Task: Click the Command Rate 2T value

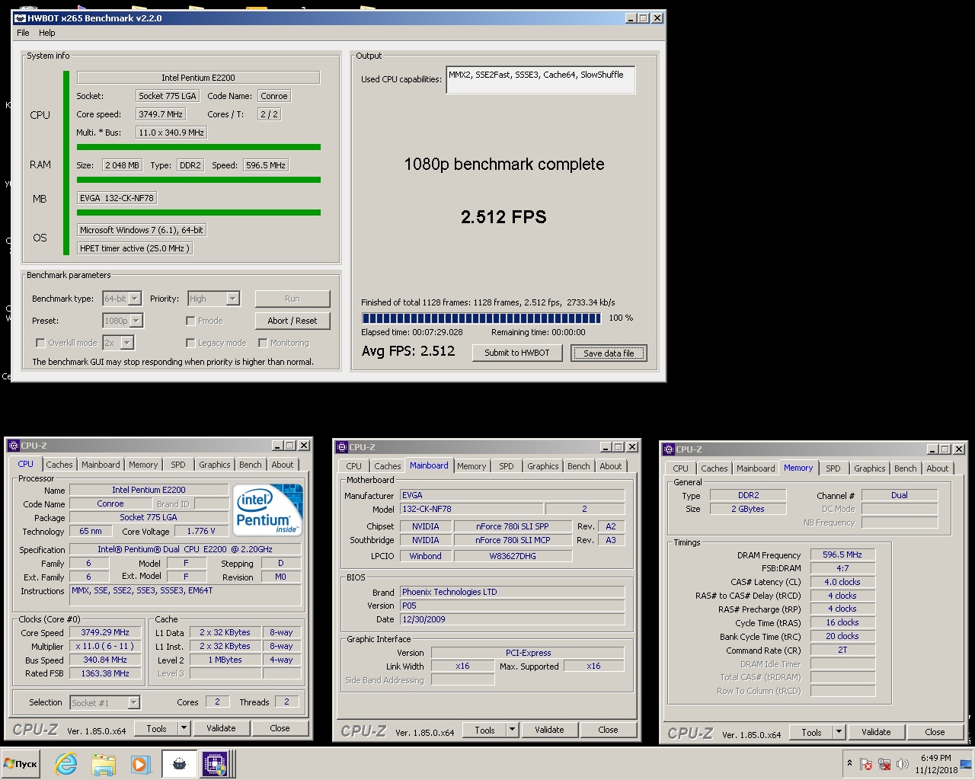Action: [842, 650]
